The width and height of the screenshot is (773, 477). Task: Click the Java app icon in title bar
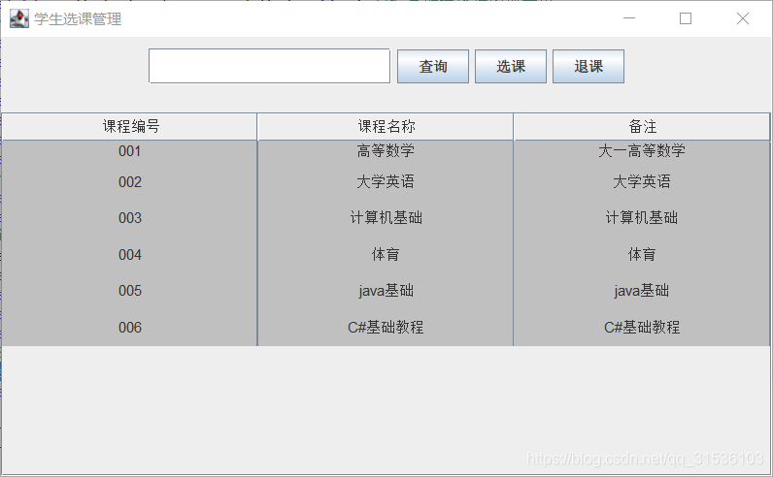click(19, 18)
